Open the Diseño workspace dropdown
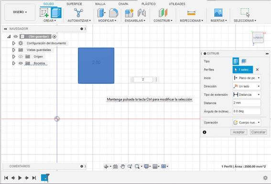This screenshot has height=184, width=271. [x=20, y=12]
